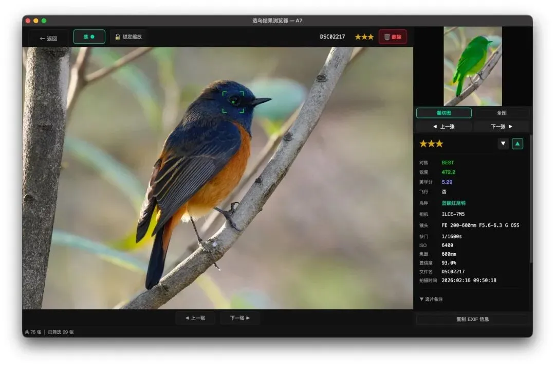This screenshot has width=555, height=367.
Task: Click the BEST focus status value
Action: 448,163
